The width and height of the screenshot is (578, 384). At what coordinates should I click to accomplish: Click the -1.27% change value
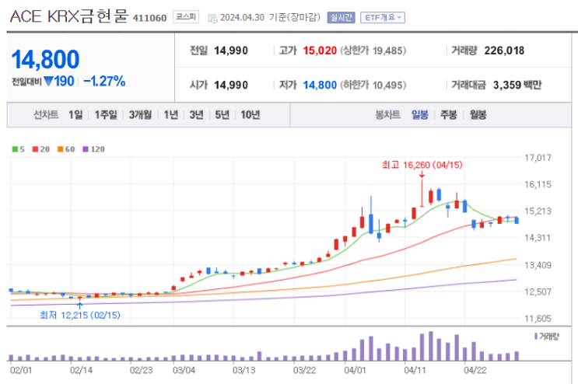coord(104,81)
